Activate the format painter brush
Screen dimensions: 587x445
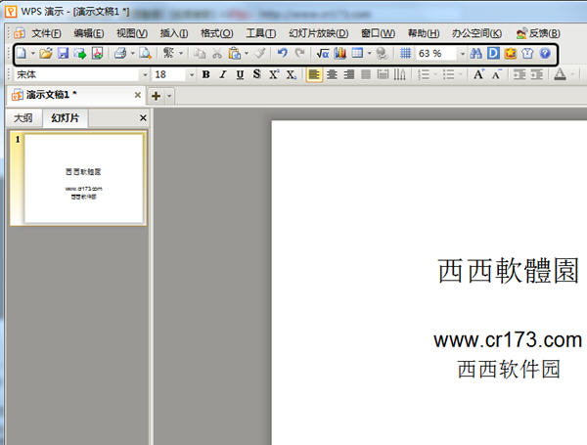click(260, 54)
